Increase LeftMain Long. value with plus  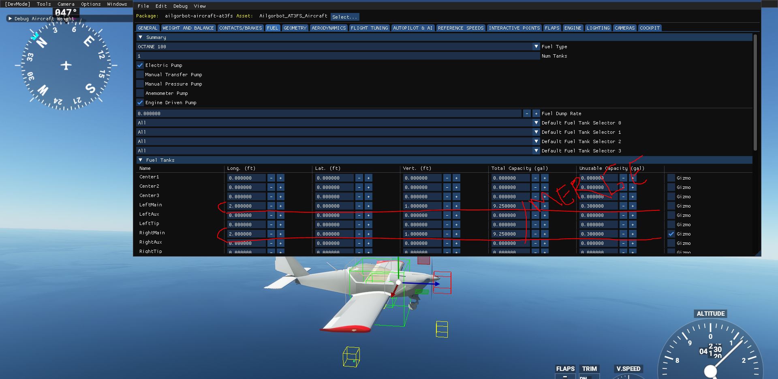(x=280, y=206)
